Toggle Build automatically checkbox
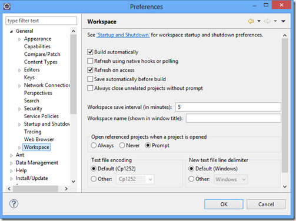Screen dimensions: 296x221 click(x=90, y=52)
